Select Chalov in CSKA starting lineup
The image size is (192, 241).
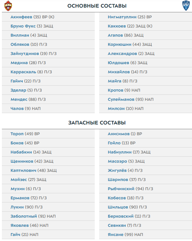[x=17, y=109]
